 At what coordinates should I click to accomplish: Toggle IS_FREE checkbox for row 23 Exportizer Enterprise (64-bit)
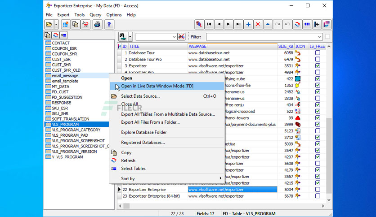[318, 196]
